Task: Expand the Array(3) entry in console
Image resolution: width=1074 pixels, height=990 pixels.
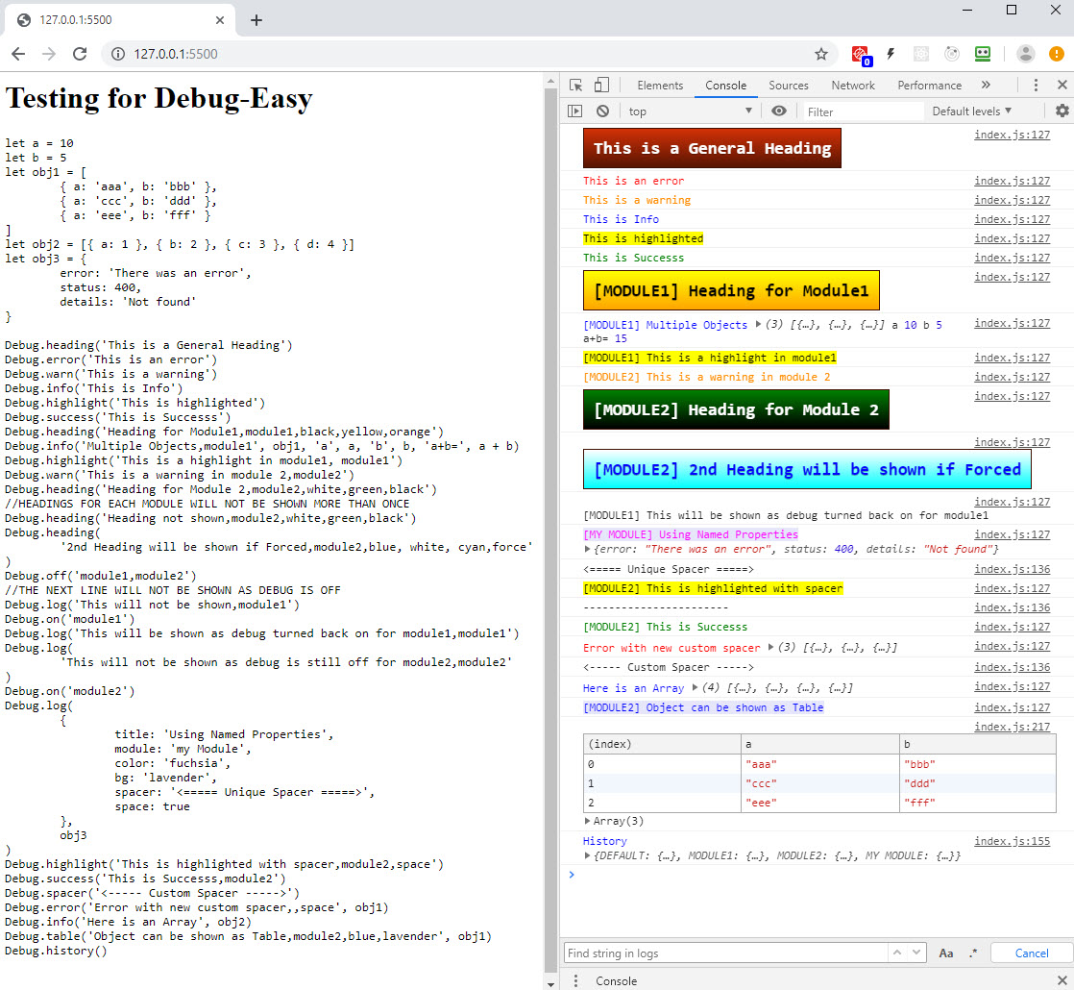Action: point(588,821)
